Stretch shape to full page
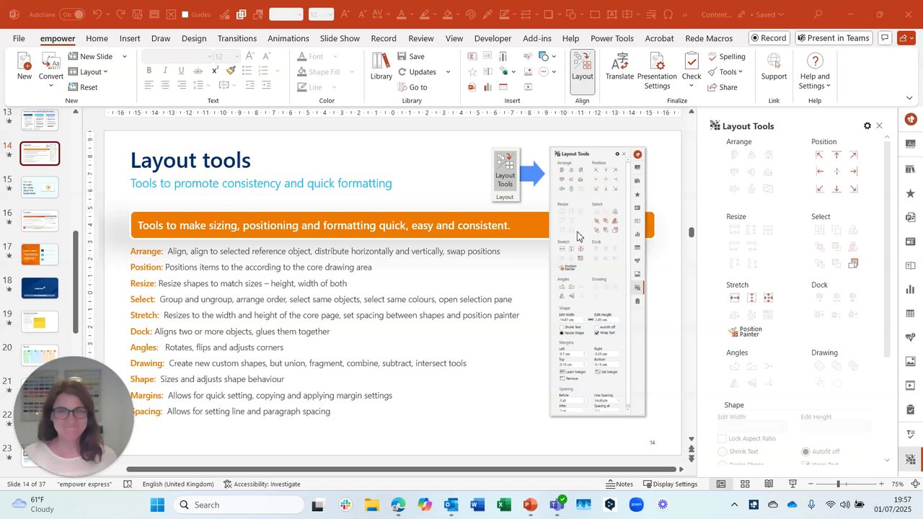This screenshot has width=923, height=519. pos(768,298)
